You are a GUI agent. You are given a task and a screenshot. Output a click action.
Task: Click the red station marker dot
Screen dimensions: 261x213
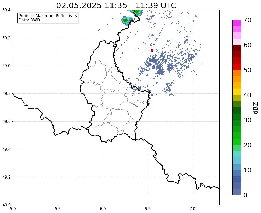tap(152, 50)
